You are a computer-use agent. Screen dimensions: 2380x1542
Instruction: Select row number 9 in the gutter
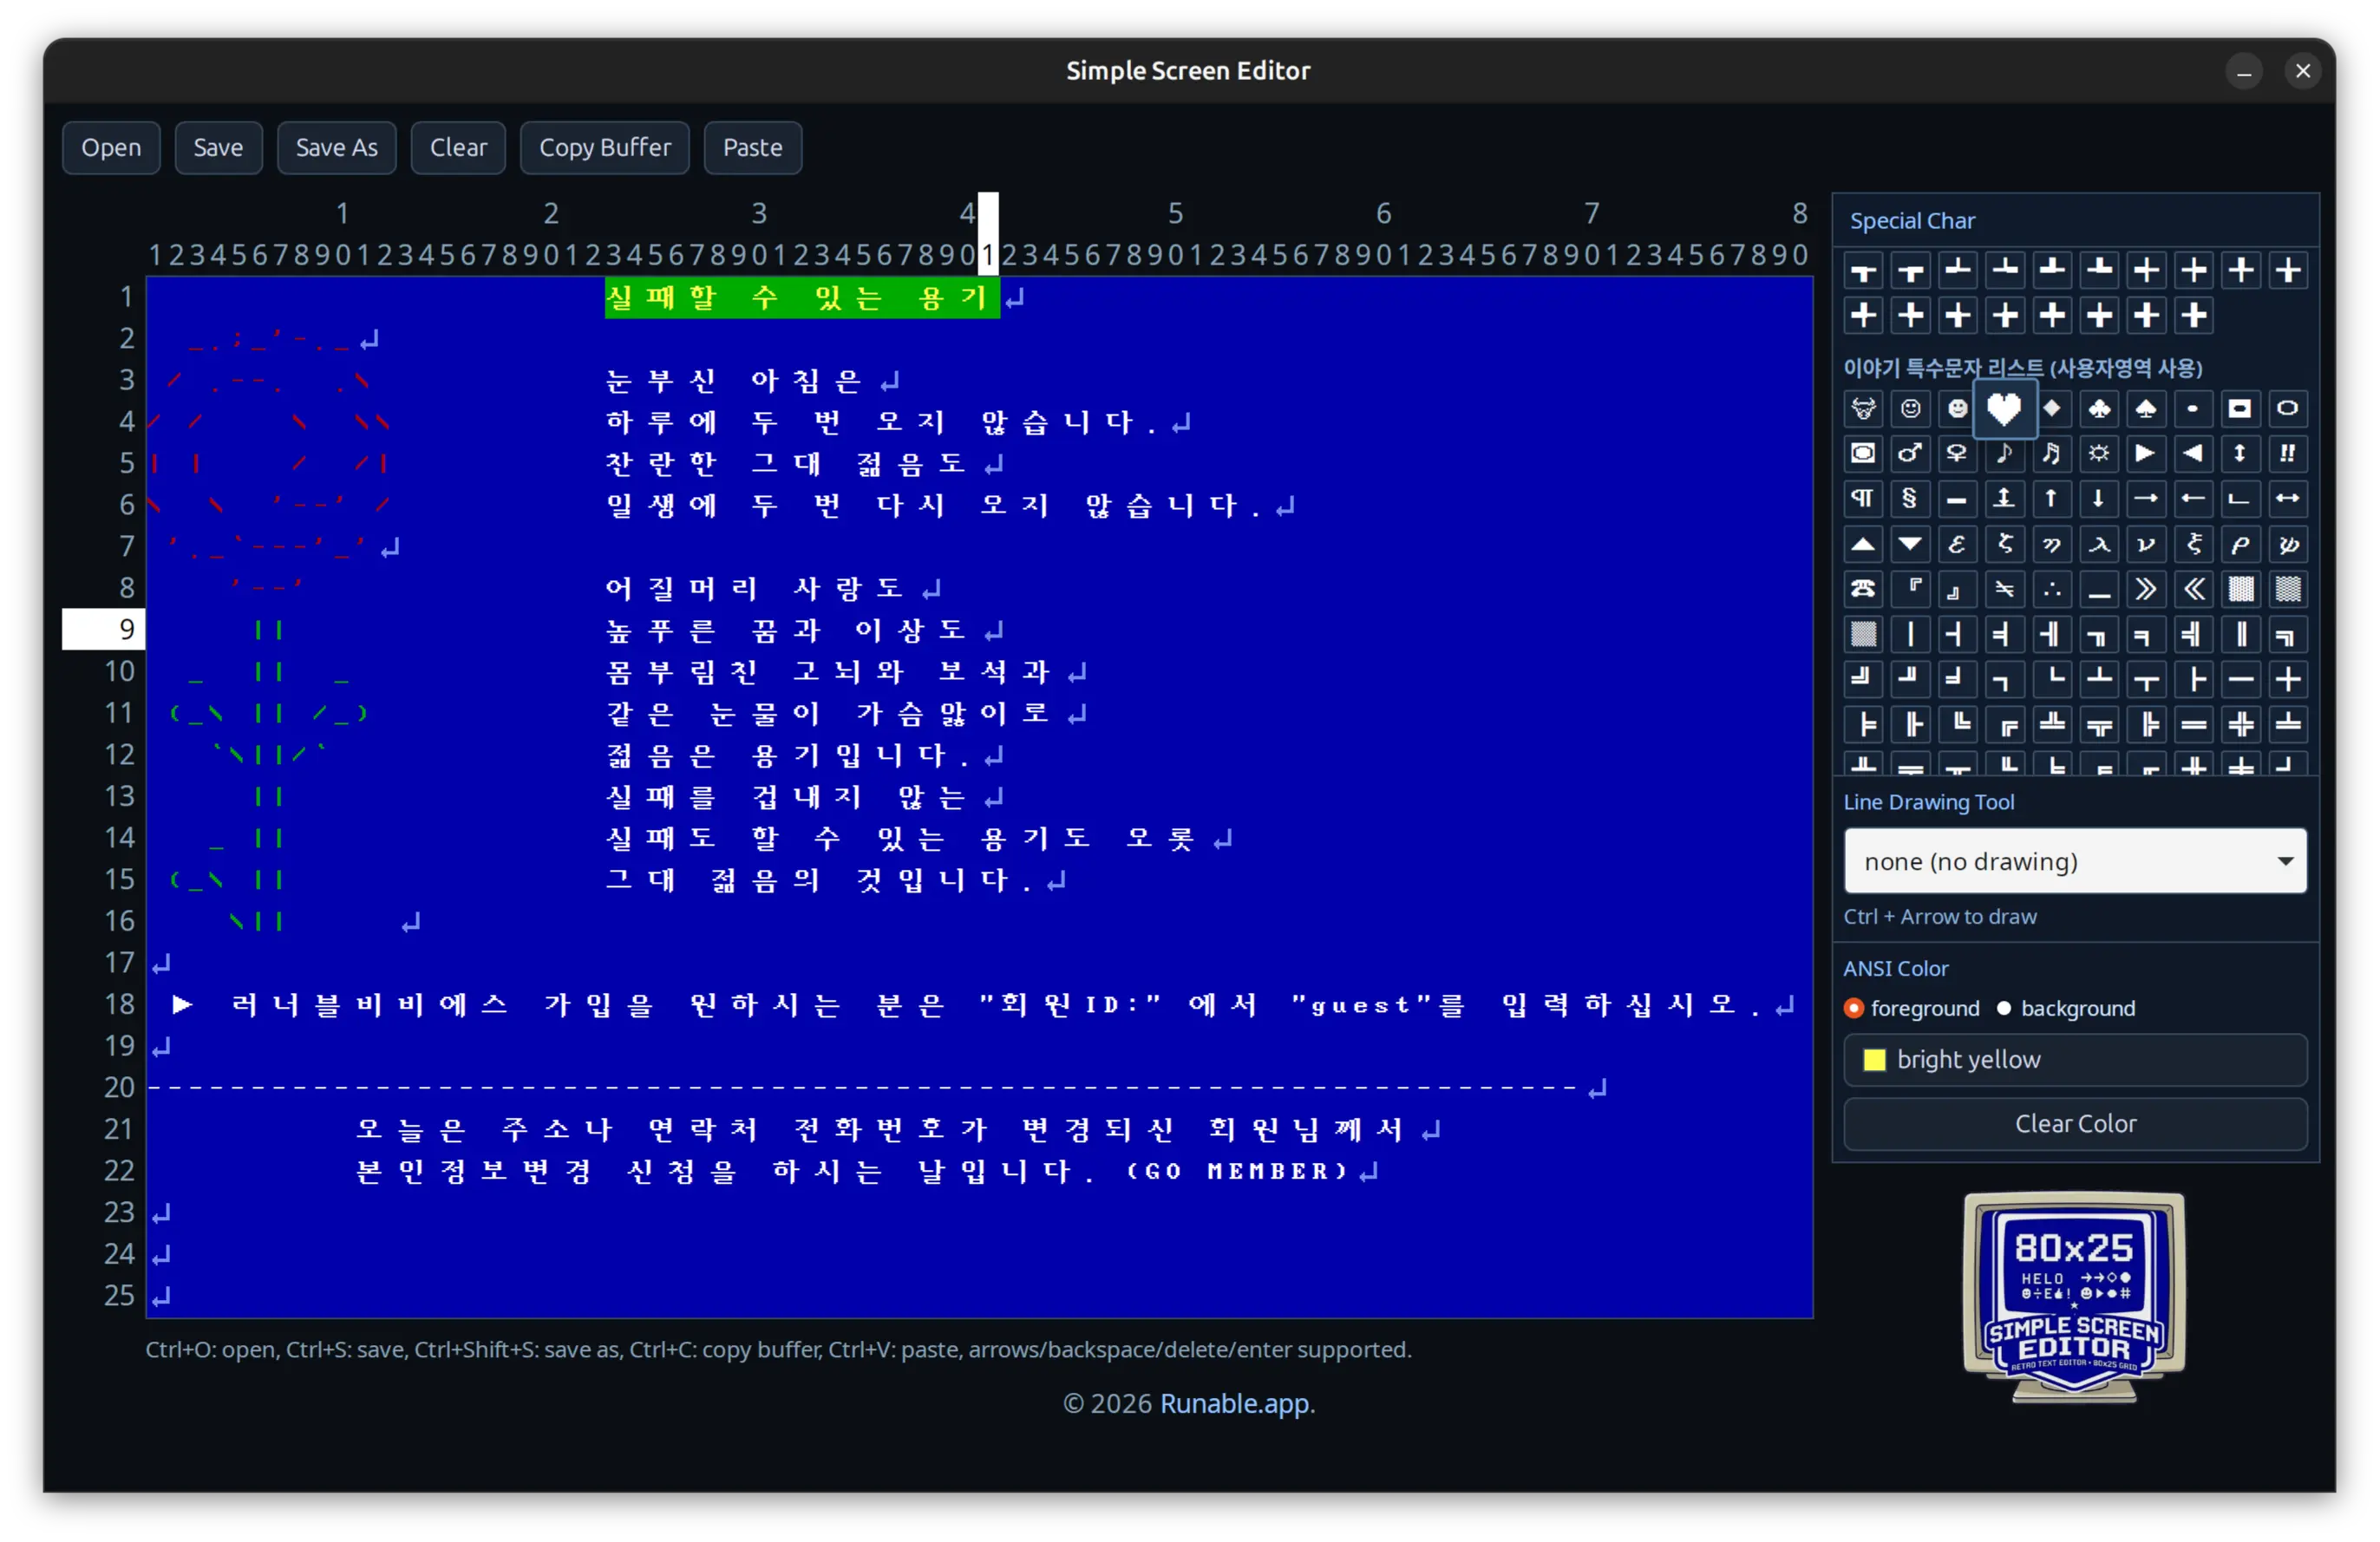point(102,629)
